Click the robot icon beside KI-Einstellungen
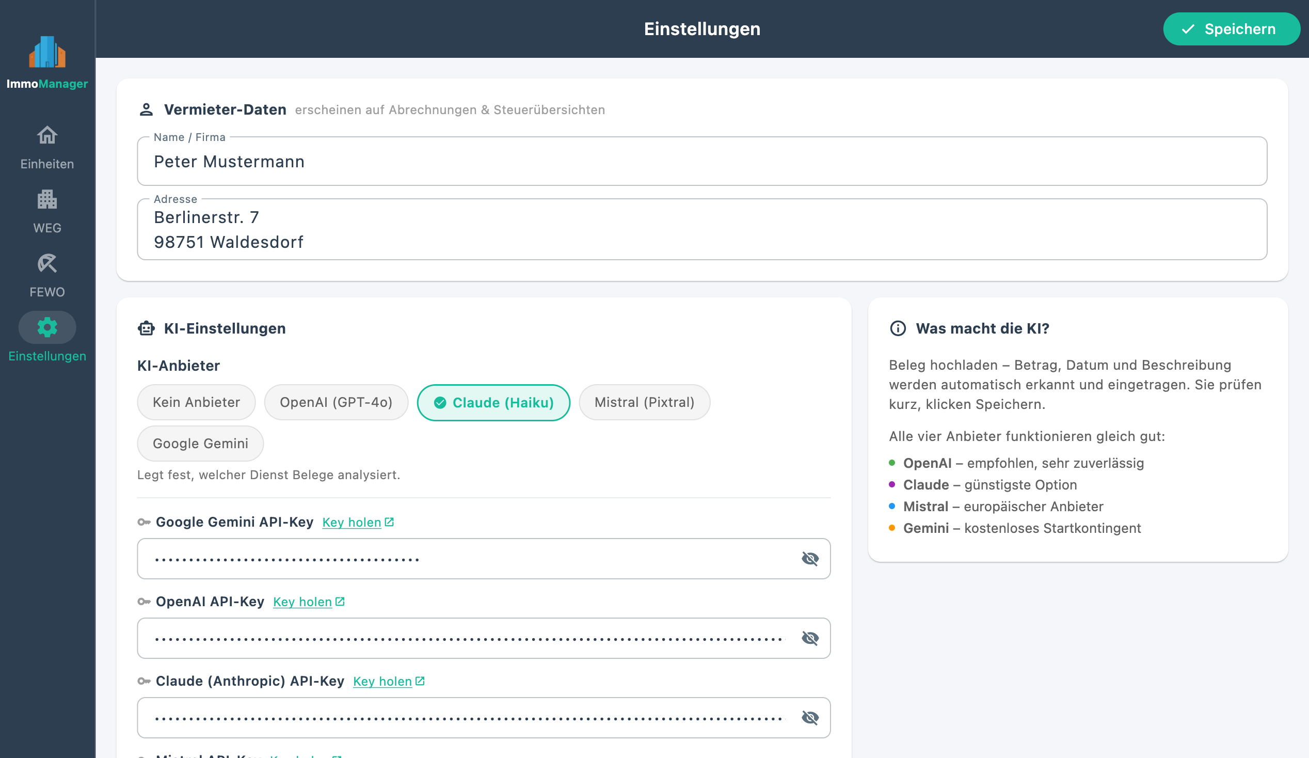The height and width of the screenshot is (758, 1309). pos(147,328)
